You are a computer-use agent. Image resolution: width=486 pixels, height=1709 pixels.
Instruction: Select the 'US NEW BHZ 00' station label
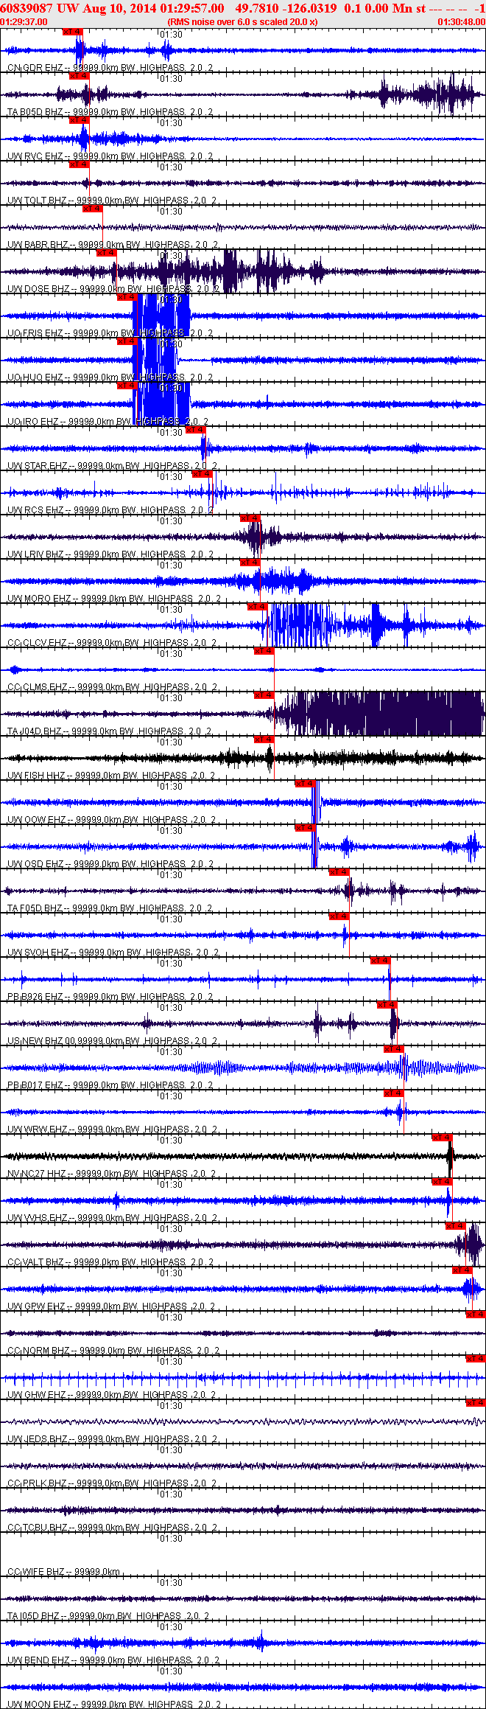pyautogui.click(x=41, y=1041)
